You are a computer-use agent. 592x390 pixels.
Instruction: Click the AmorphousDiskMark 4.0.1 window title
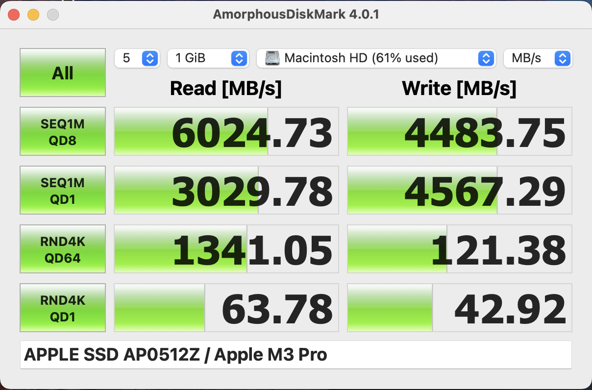(296, 14)
